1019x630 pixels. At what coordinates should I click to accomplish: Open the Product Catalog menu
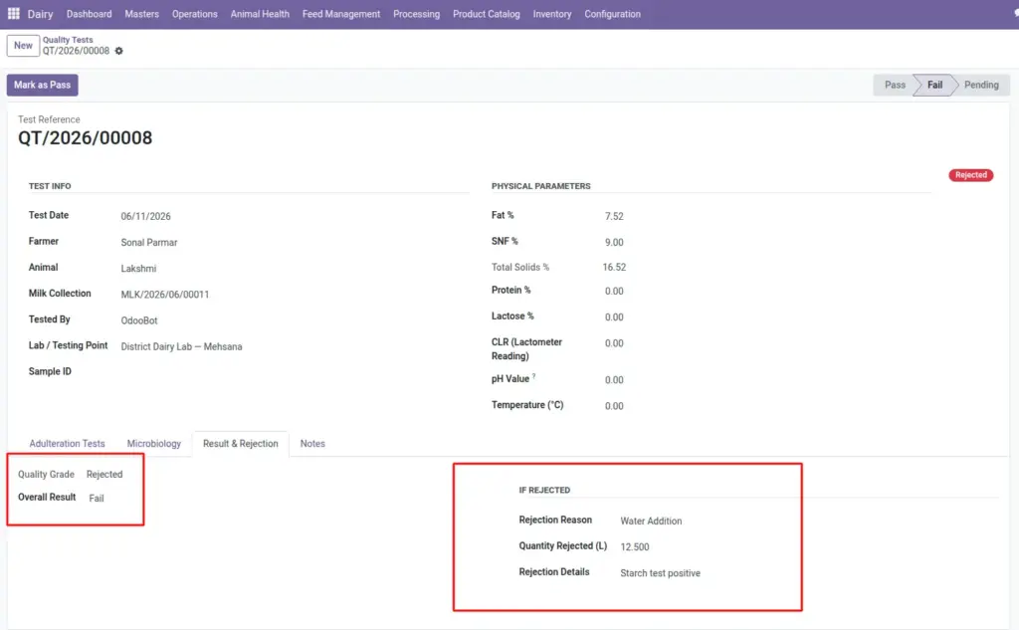tap(486, 14)
